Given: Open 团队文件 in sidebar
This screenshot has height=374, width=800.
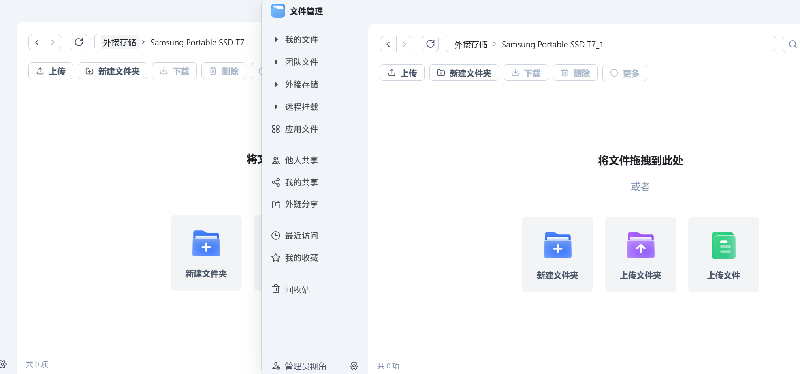Looking at the screenshot, I should tap(301, 62).
